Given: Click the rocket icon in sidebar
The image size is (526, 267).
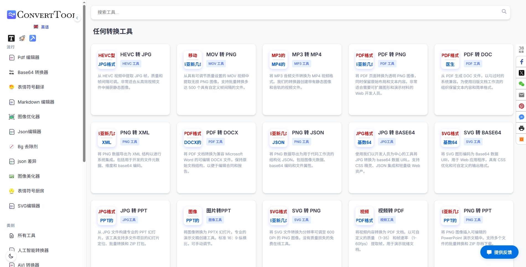Looking at the screenshot, I should point(22,38).
